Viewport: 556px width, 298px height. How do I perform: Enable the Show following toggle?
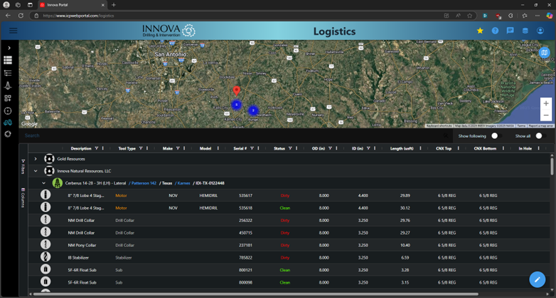496,135
